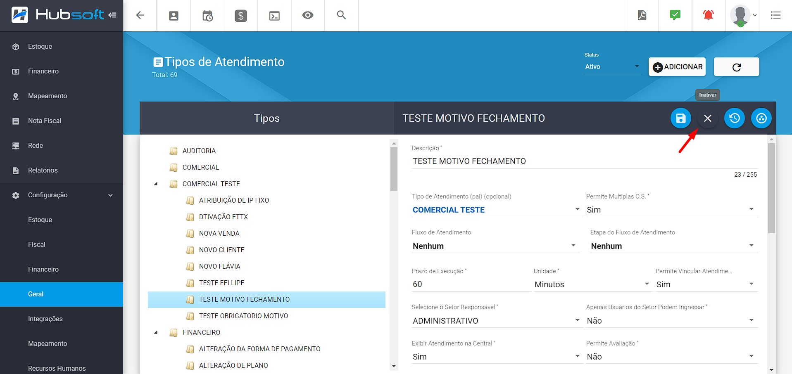Click the Prazo de Execução field
Screen dimensions: 792x374
point(471,284)
